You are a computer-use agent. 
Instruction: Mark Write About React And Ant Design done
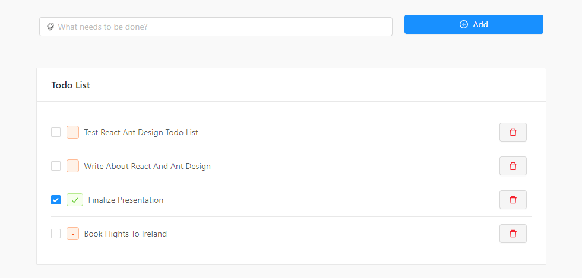point(56,166)
